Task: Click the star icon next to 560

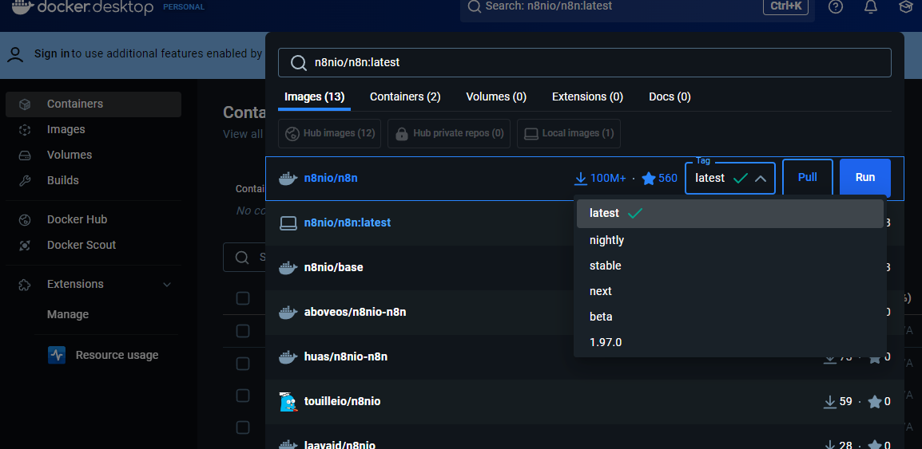Action: (x=649, y=178)
